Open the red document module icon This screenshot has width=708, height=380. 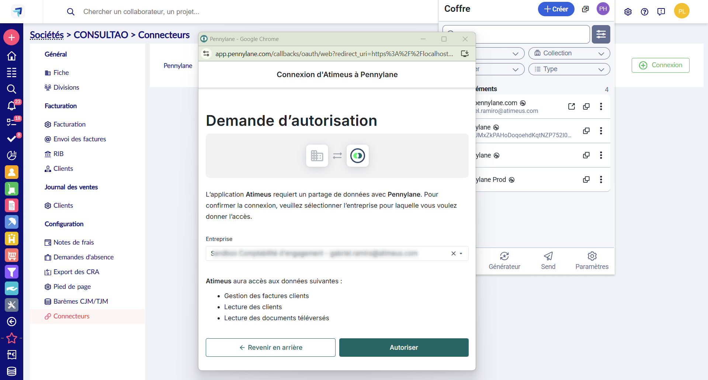(x=11, y=205)
